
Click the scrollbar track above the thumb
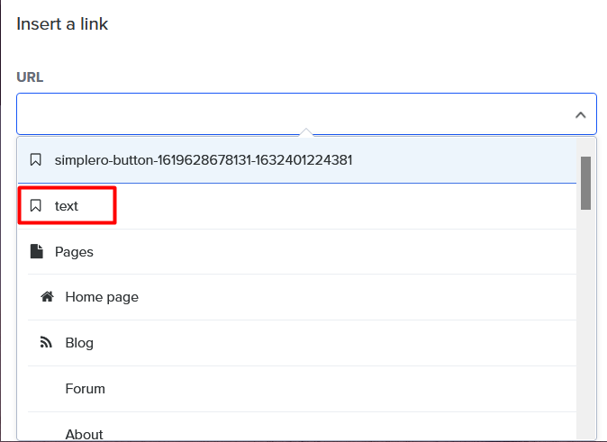[585, 147]
